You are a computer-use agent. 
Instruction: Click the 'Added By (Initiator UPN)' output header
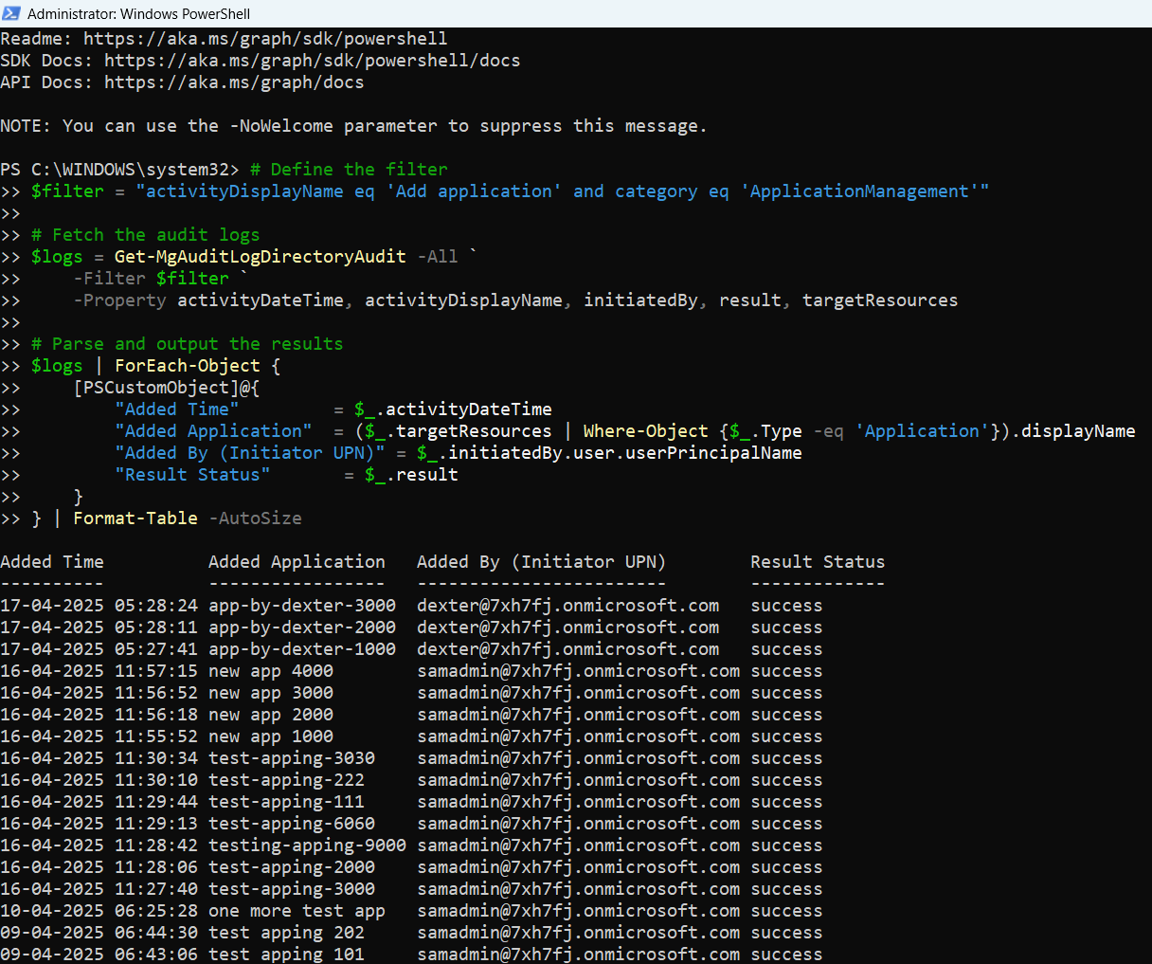point(541,562)
